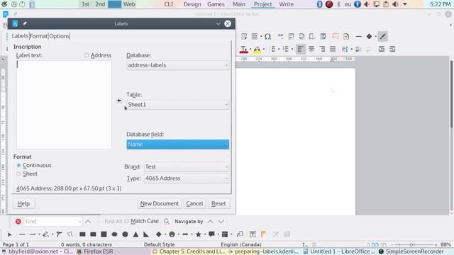Insert a special character with the Omega icon
454x255 pixels.
coord(267,36)
